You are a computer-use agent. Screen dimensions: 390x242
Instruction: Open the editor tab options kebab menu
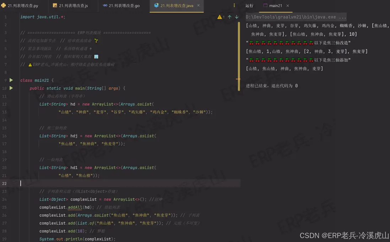click(234, 6)
